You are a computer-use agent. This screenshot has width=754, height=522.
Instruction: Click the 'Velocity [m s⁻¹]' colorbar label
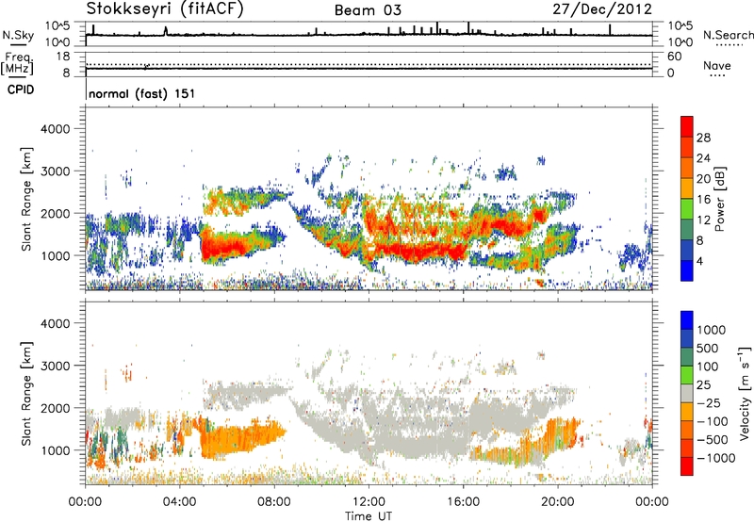click(744, 393)
